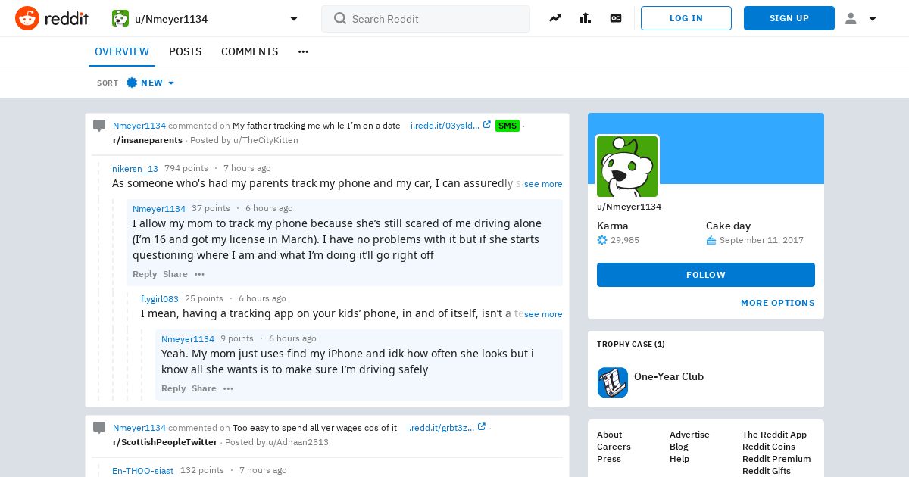The width and height of the screenshot is (909, 477).
Task: Expand the u/Nmeyer1134 community dropdown arrow
Action: (x=294, y=19)
